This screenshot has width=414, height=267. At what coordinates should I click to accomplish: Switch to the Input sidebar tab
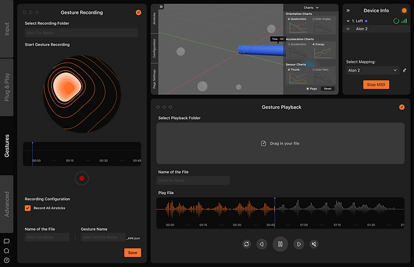click(7, 29)
